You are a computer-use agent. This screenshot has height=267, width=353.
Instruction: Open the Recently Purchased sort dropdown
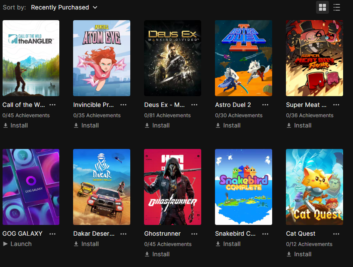point(64,7)
